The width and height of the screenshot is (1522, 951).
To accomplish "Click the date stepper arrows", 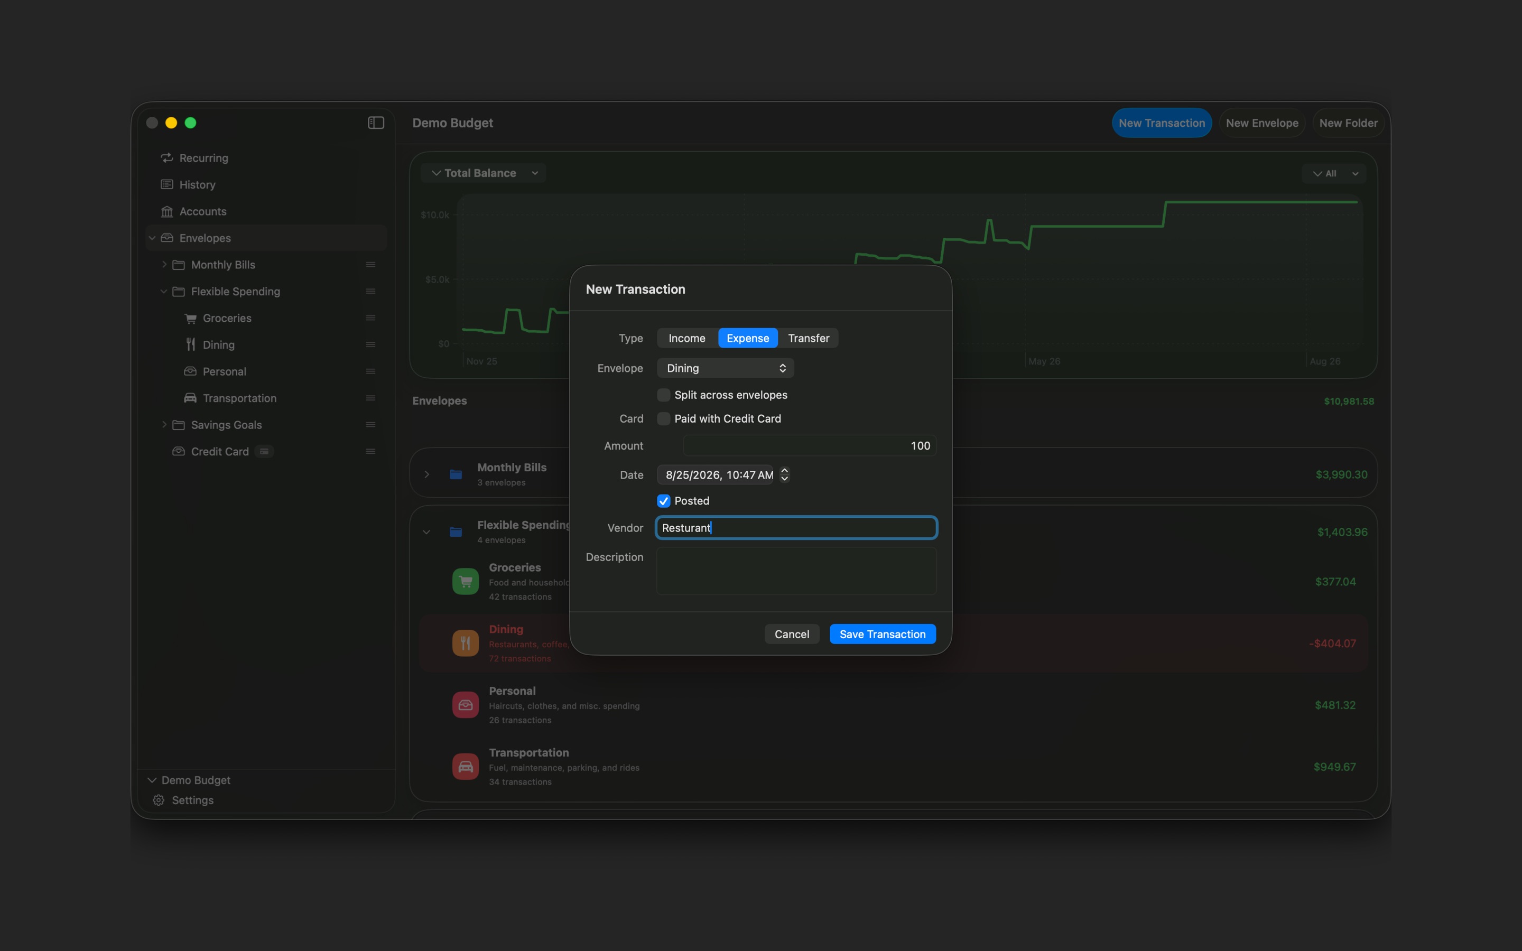I will tap(784, 475).
